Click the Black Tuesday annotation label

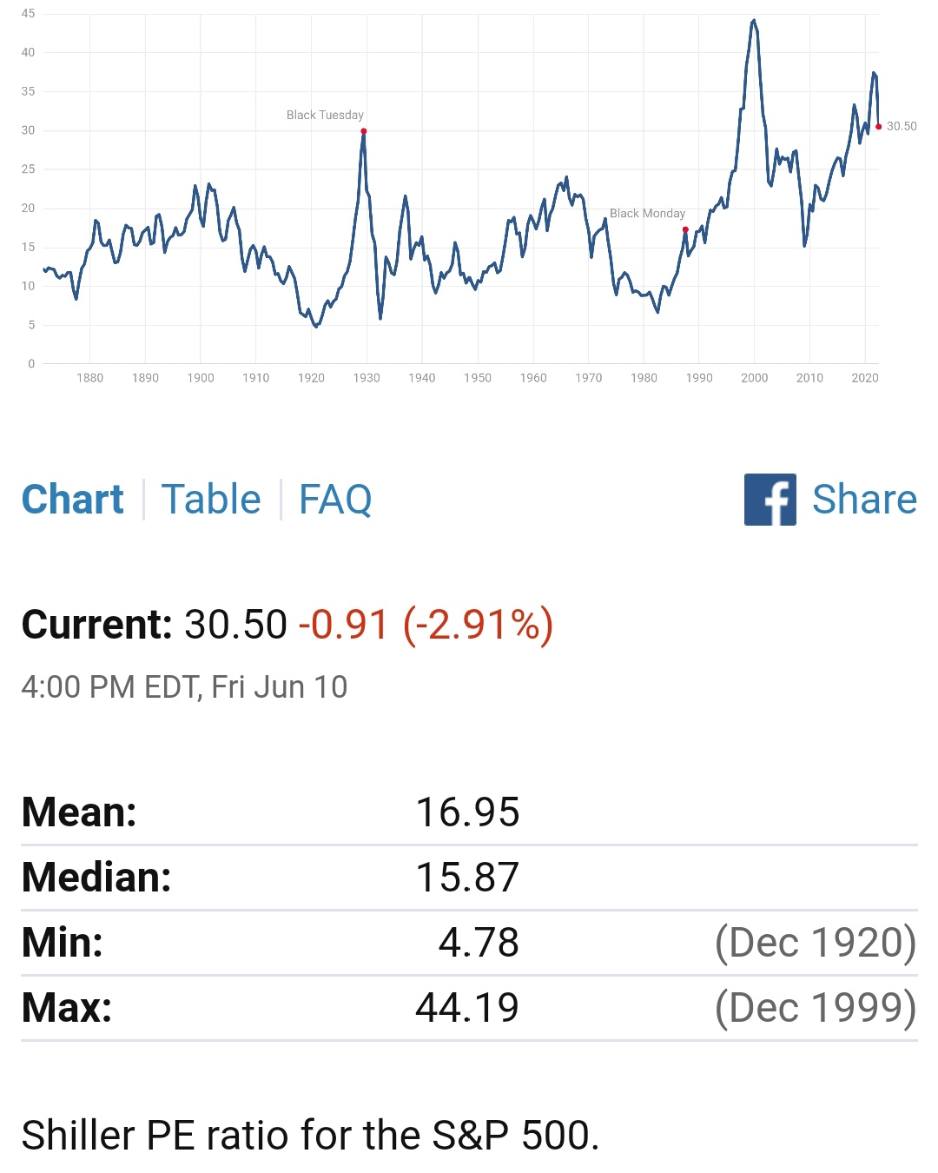click(325, 115)
